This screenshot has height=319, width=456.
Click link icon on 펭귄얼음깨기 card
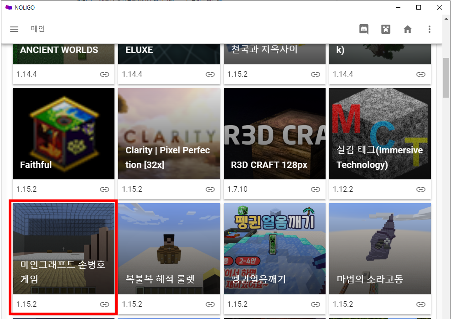coord(315,304)
